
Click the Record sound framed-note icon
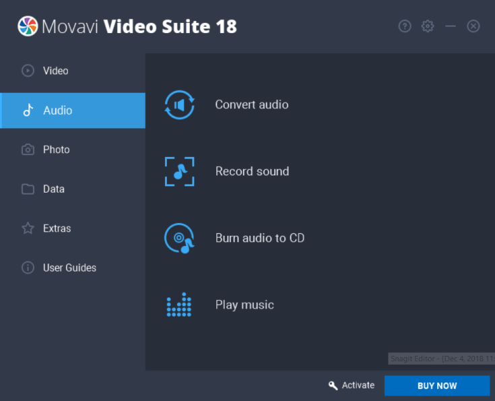(x=179, y=172)
